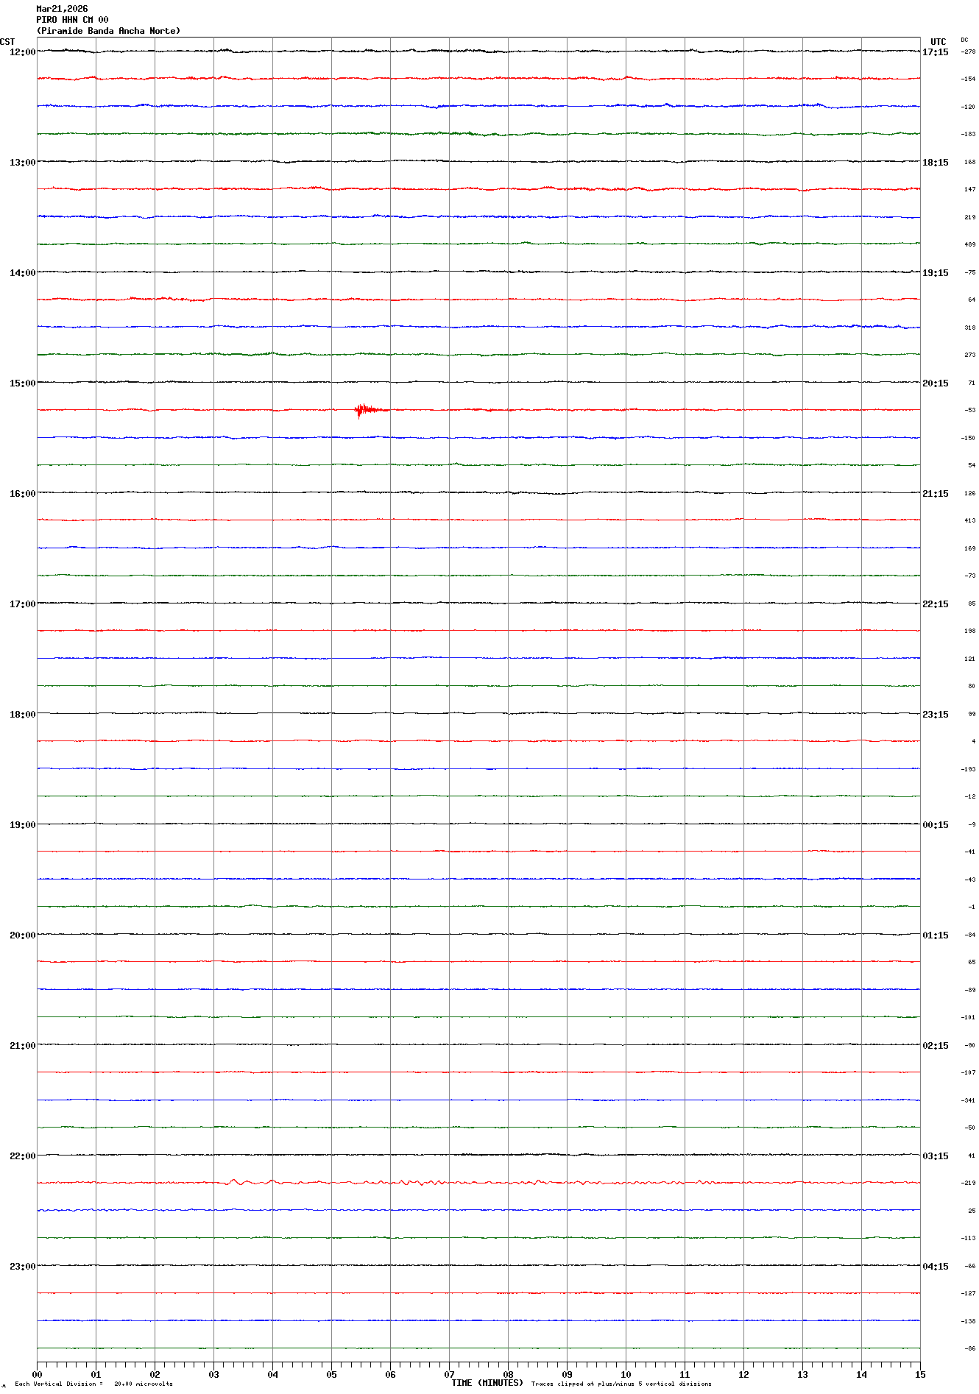Click the CST column header
Image resolution: width=979 pixels, height=1394 pixels.
[7, 42]
